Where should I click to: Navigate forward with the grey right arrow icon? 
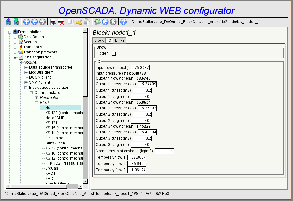(x=42, y=22)
